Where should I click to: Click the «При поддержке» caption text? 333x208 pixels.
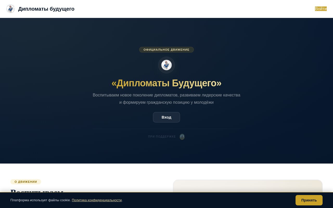click(x=162, y=137)
